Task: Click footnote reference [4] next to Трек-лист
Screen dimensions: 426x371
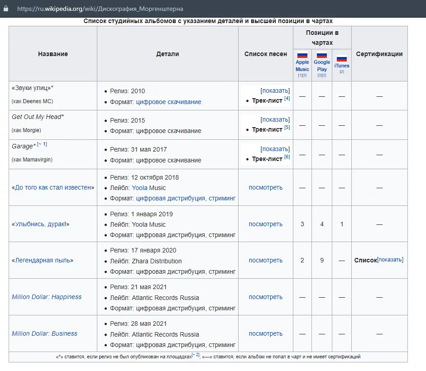Action: point(287,99)
